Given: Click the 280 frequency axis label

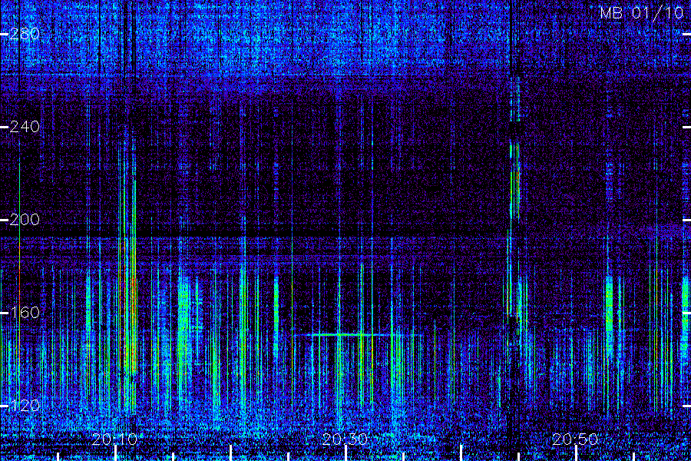Looking at the screenshot, I should (x=25, y=34).
